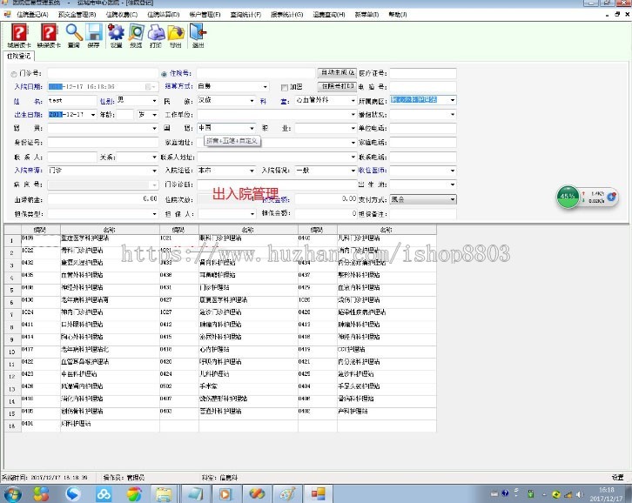Select the 门诊号 radio button

13,74
